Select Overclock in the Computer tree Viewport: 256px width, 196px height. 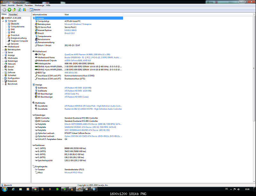click(x=15, y=35)
